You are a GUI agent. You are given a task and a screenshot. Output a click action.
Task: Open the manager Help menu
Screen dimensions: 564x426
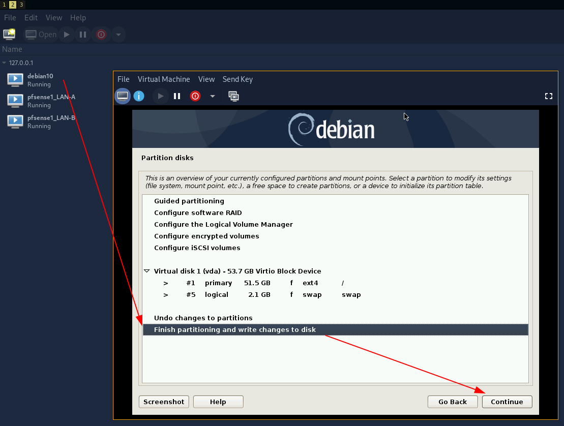point(78,18)
